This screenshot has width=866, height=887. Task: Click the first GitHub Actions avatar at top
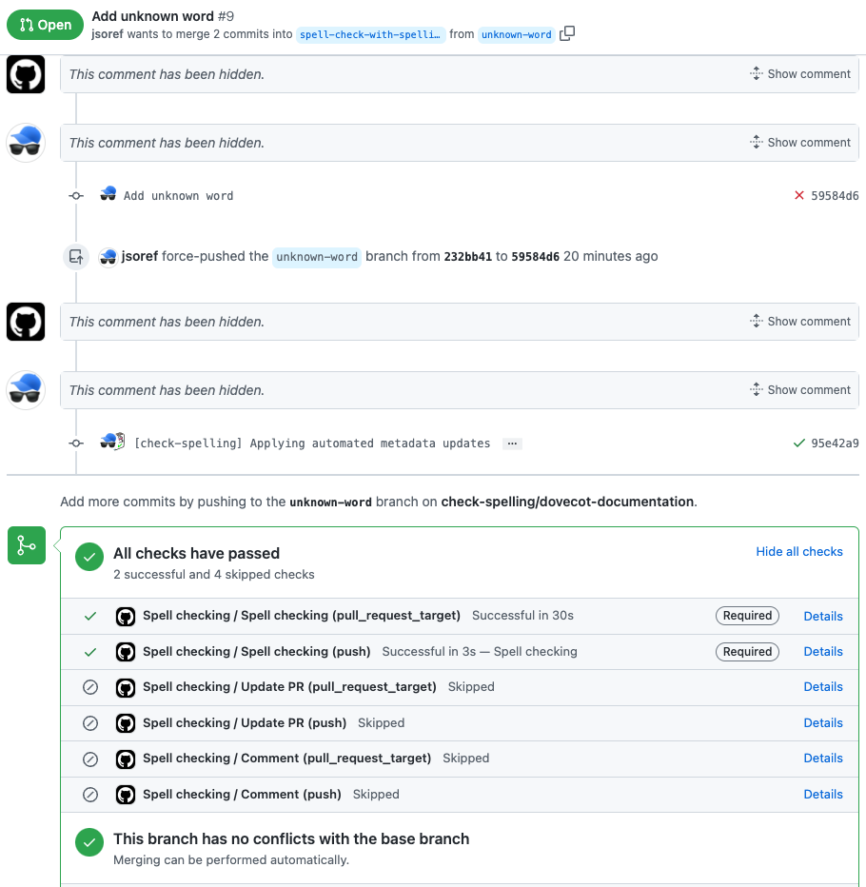[x=26, y=74]
